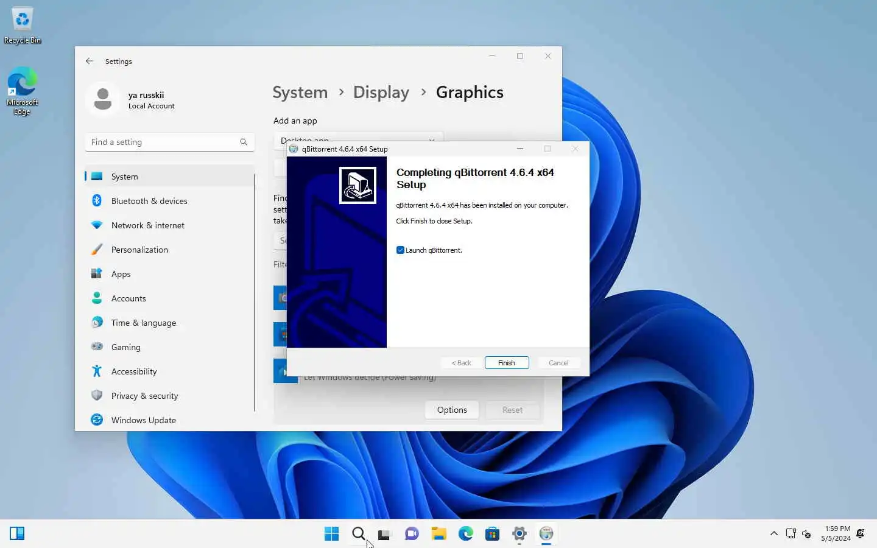Open Bluetooth & devices settings

(x=169, y=201)
